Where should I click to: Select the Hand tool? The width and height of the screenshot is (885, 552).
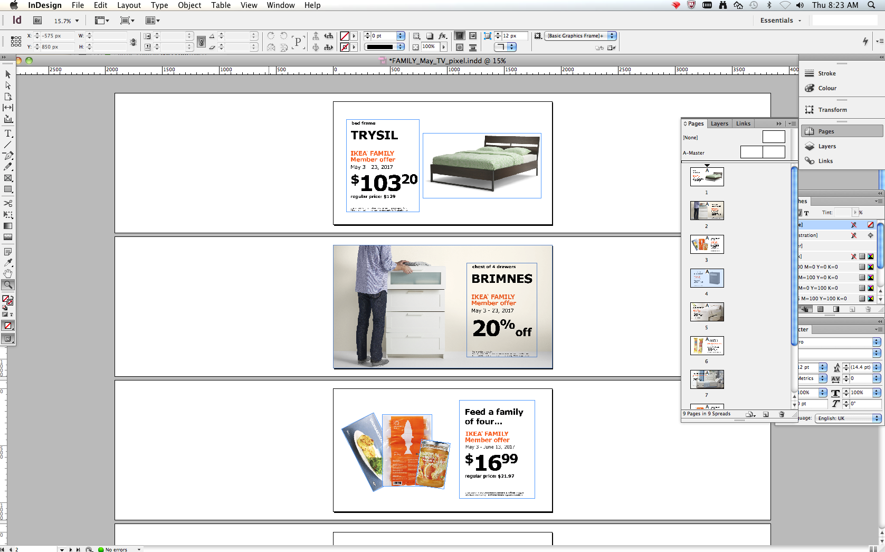coord(8,273)
